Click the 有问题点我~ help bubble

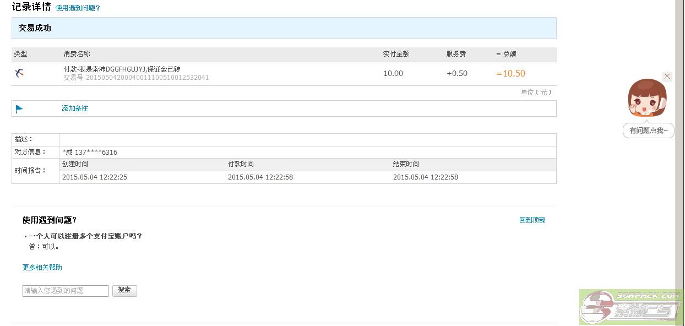[648, 131]
